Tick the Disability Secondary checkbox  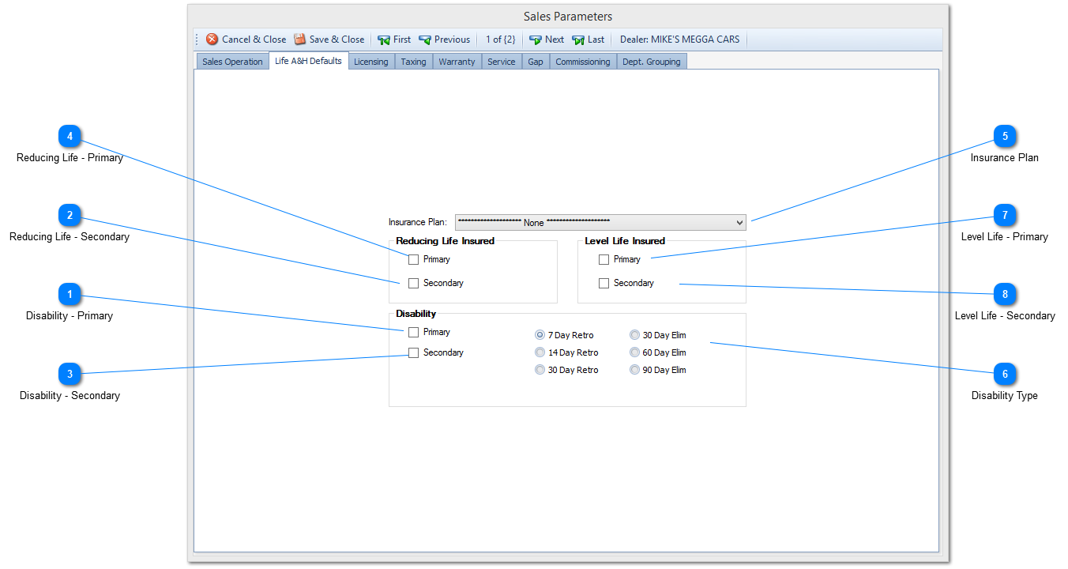pos(413,352)
